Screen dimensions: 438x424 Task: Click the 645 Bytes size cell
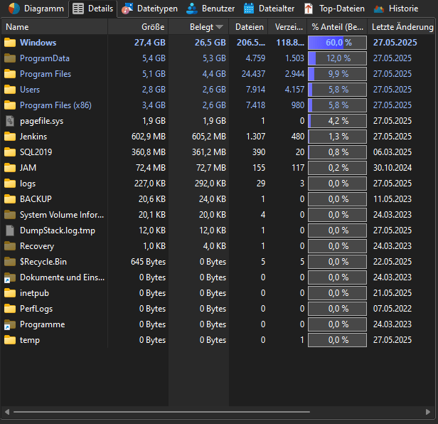149,262
